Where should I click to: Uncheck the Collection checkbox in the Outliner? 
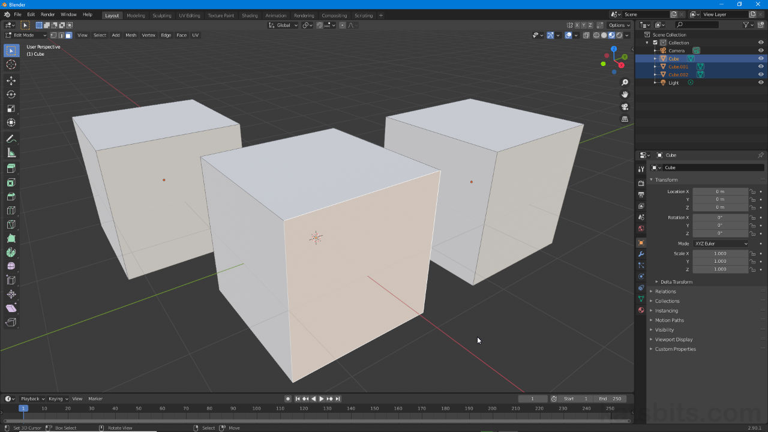(x=655, y=42)
